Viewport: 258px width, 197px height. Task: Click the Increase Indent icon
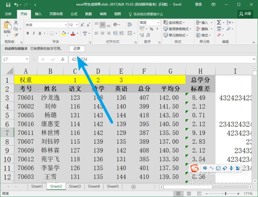(121, 33)
